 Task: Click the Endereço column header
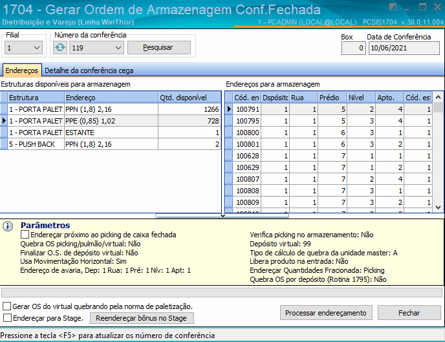111,98
